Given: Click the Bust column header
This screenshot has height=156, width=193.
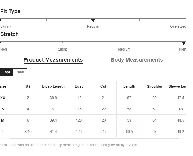Looking at the screenshot, I should (79, 86).
